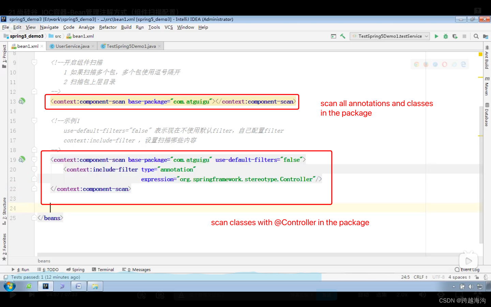Viewport: 491px width, 307px height.
Task: Open the Refactor menu
Action: pyautogui.click(x=108, y=27)
